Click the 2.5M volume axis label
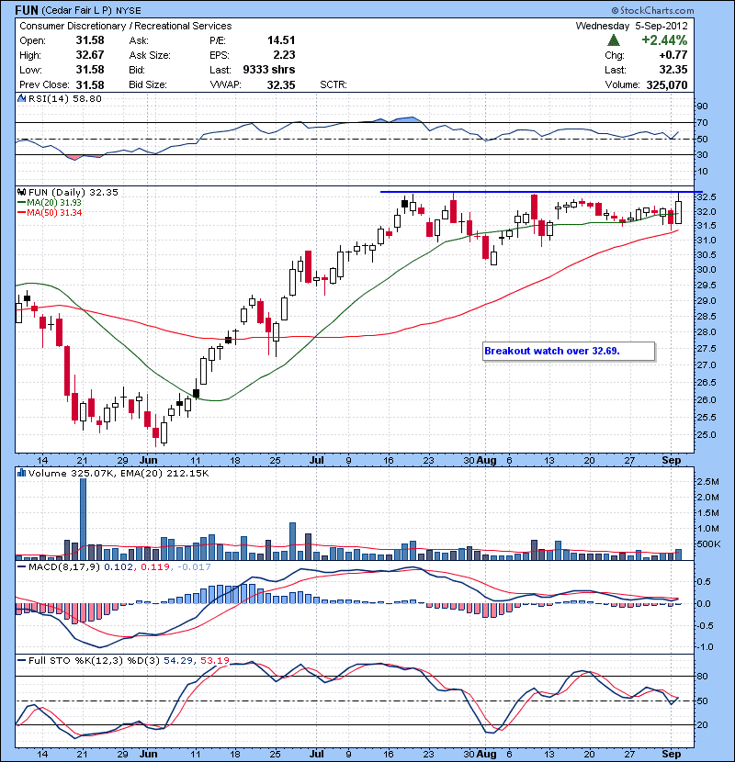This screenshot has width=735, height=762. coord(708,482)
